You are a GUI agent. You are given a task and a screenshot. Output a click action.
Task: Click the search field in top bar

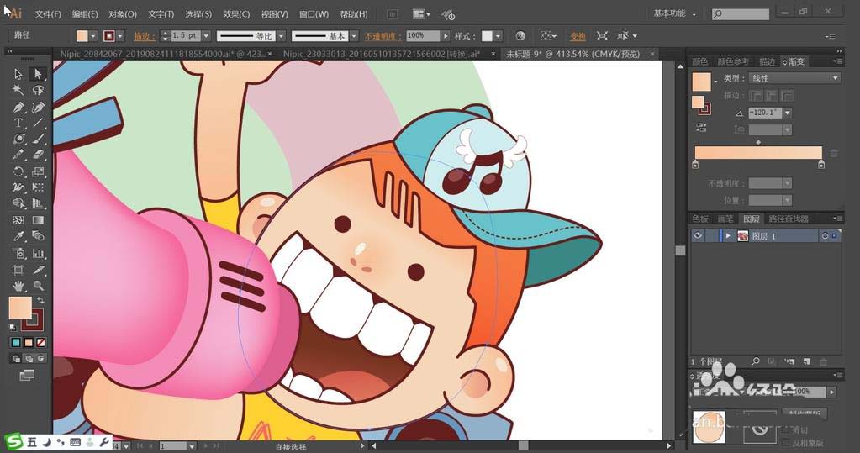pos(741,14)
